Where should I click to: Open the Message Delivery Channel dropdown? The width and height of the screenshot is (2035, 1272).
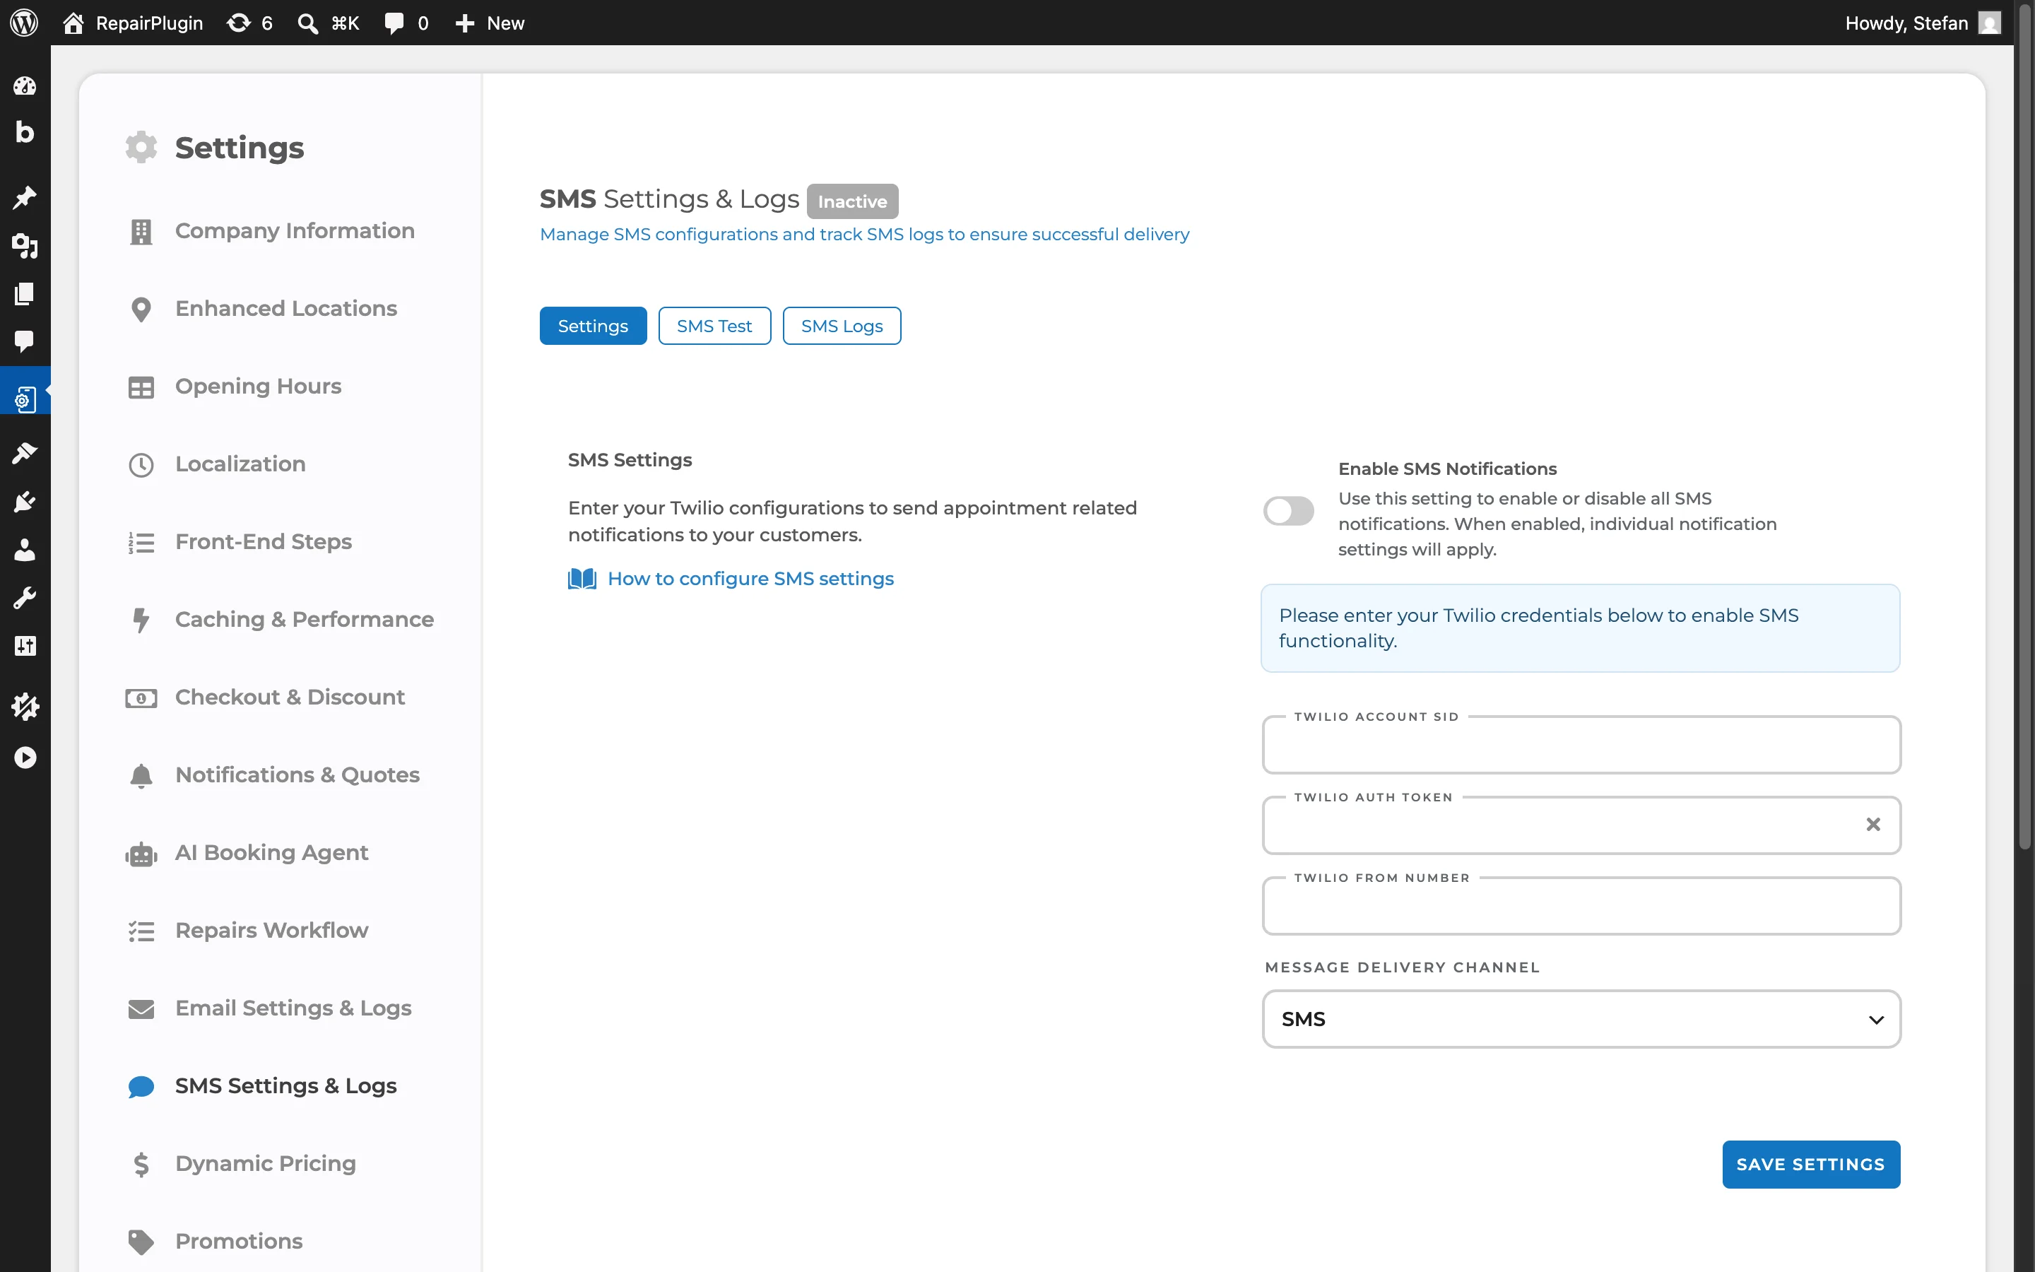pos(1581,1019)
